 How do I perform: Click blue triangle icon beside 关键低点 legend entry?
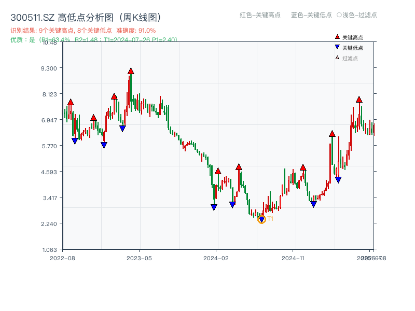pyautogui.click(x=337, y=47)
